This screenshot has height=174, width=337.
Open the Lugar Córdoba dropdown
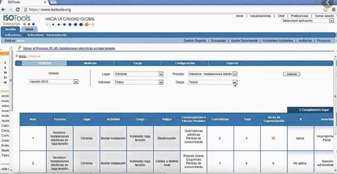coord(138,74)
